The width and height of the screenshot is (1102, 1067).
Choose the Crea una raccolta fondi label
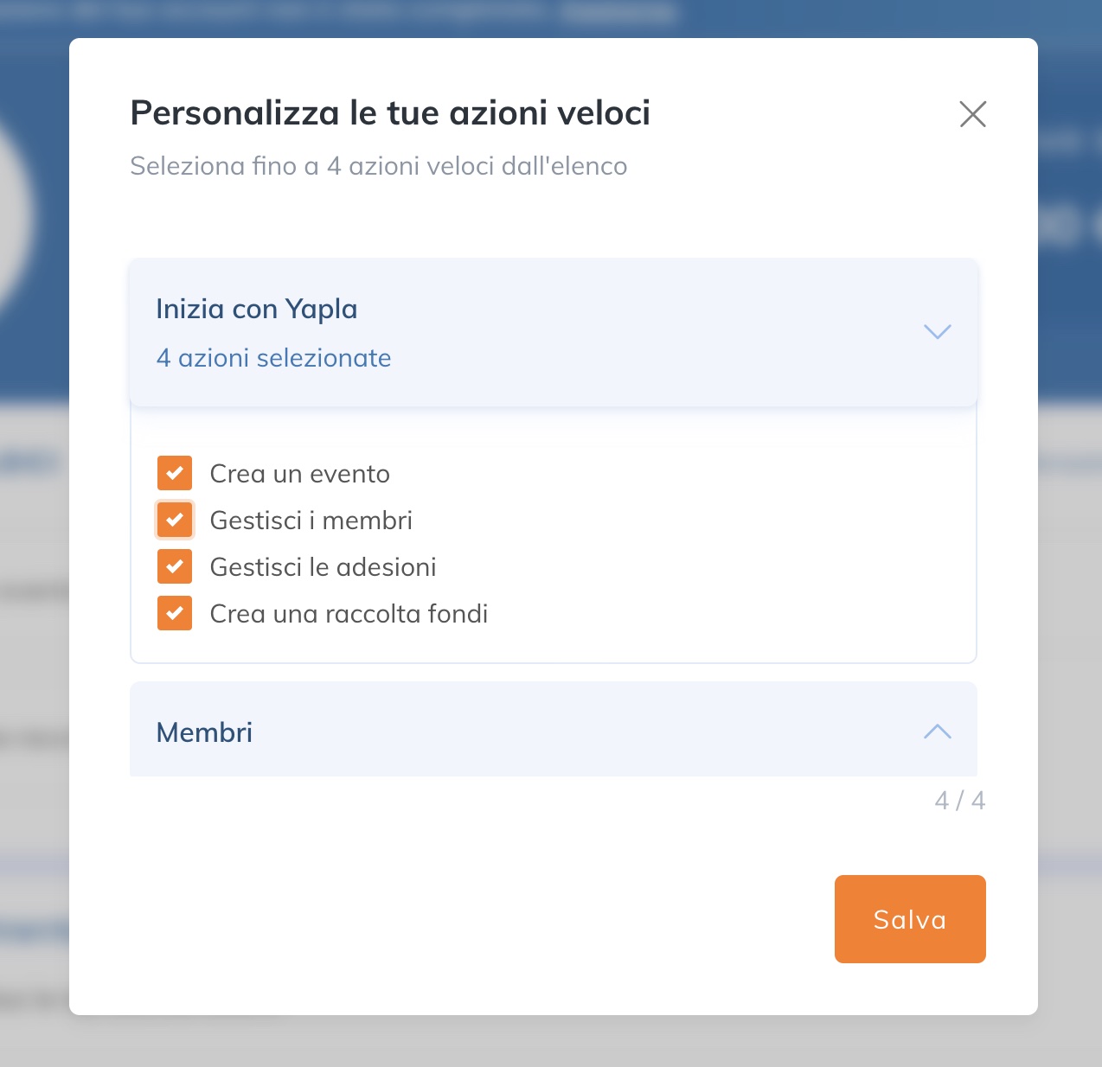click(349, 614)
